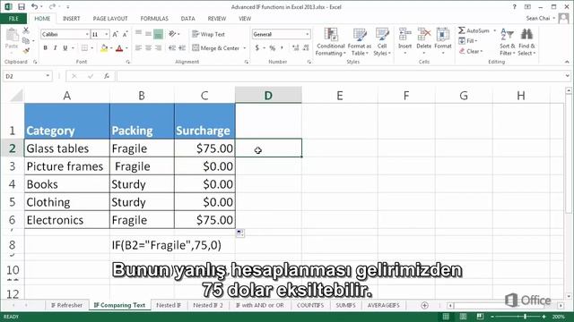This screenshot has width=574, height=322.
Task: Collapse the ribbon with the chevron
Action: coord(567,62)
